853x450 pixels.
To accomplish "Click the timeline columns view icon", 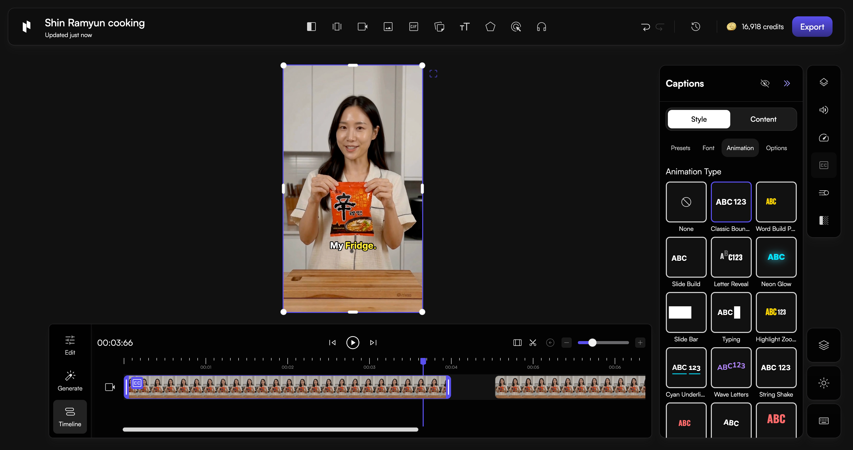I will coord(518,342).
